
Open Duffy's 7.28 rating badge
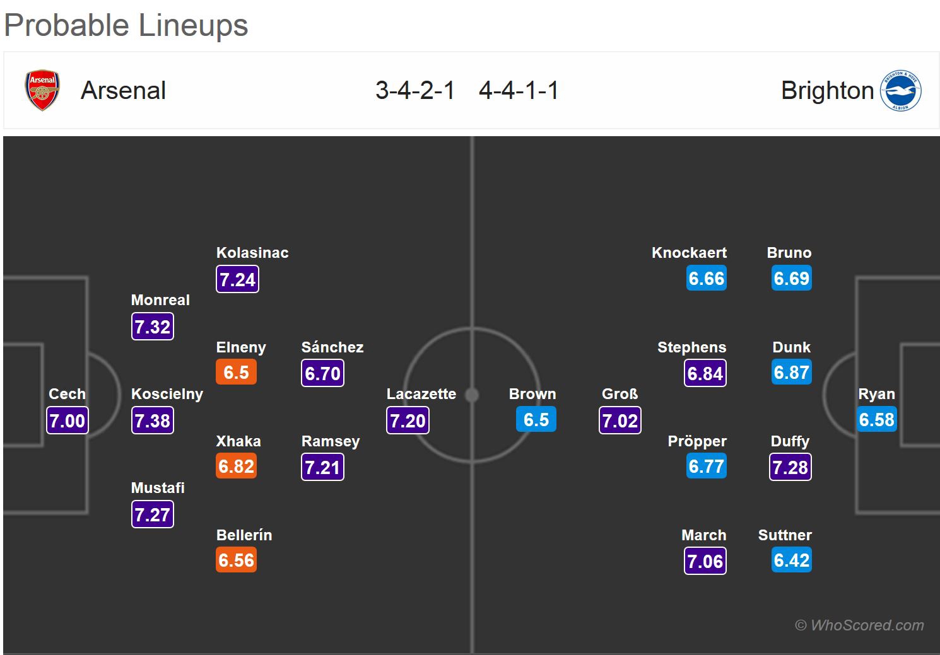coord(790,467)
